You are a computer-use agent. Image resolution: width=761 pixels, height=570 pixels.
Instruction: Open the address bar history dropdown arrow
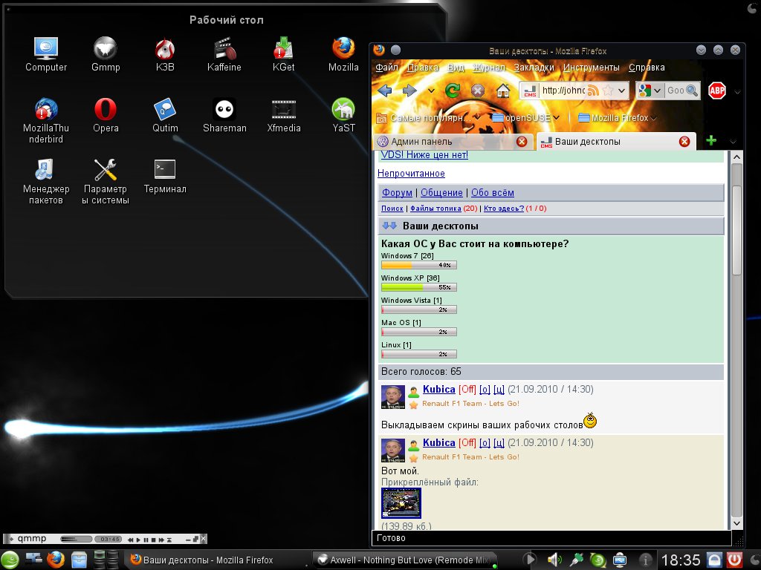622,91
